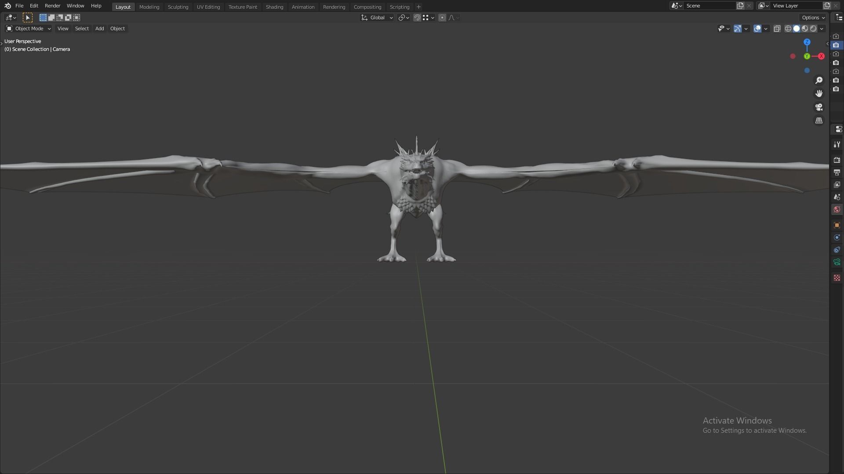Click the red X axis on gizmo
This screenshot has width=844, height=474.
point(821,56)
